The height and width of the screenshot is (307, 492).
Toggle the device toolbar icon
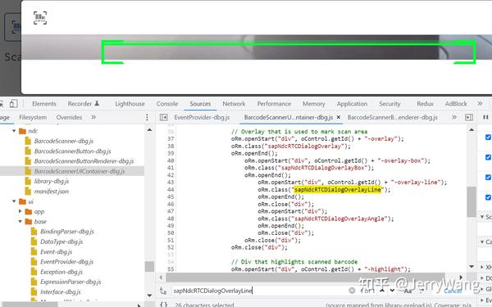click(x=13, y=104)
